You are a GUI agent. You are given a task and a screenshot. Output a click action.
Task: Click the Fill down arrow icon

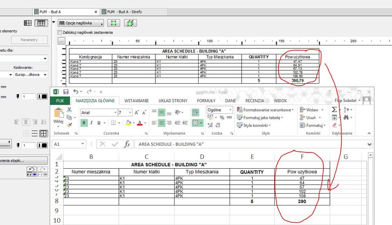click(x=334, y=117)
